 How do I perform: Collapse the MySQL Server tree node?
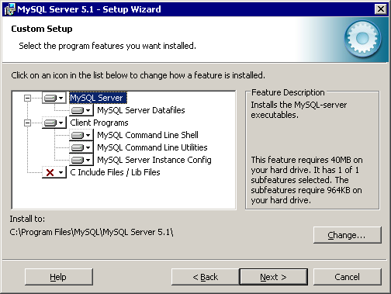[x=27, y=98]
